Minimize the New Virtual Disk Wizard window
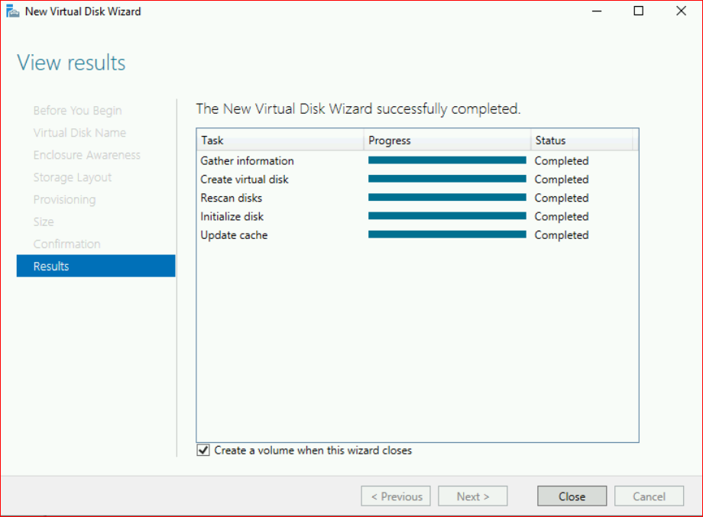The height and width of the screenshot is (517, 703). click(x=598, y=11)
